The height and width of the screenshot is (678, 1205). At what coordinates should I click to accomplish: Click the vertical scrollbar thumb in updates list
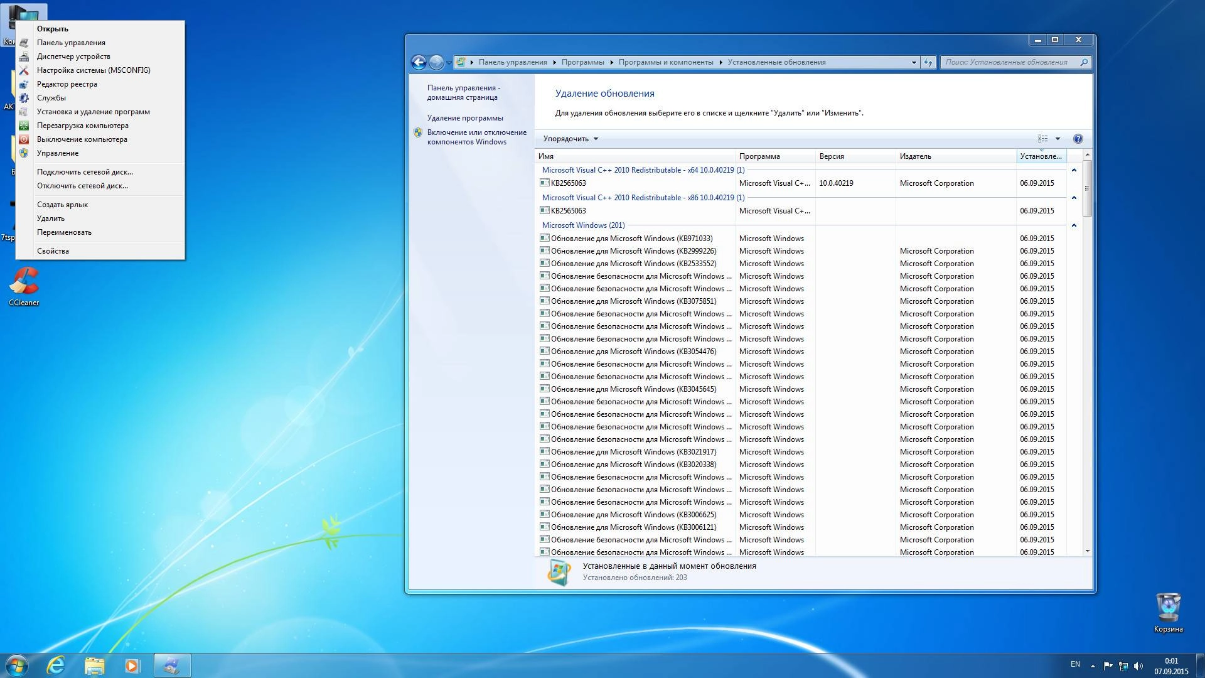coord(1087,188)
